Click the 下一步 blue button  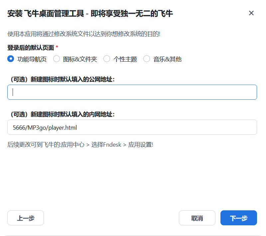(x=238, y=218)
